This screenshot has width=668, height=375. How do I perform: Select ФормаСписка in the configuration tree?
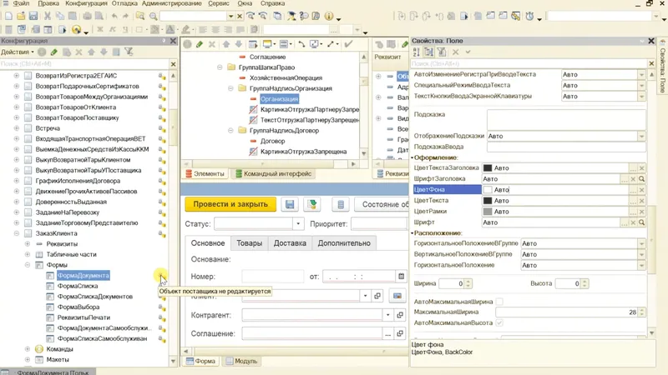[78, 286]
